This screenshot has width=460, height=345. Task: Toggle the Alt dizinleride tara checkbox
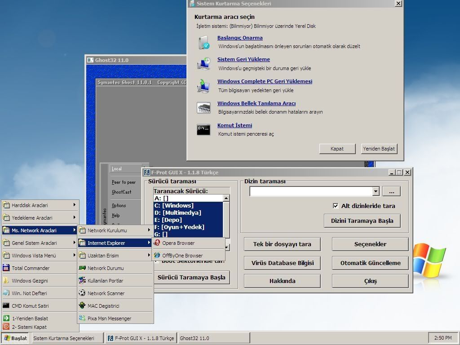click(x=336, y=206)
